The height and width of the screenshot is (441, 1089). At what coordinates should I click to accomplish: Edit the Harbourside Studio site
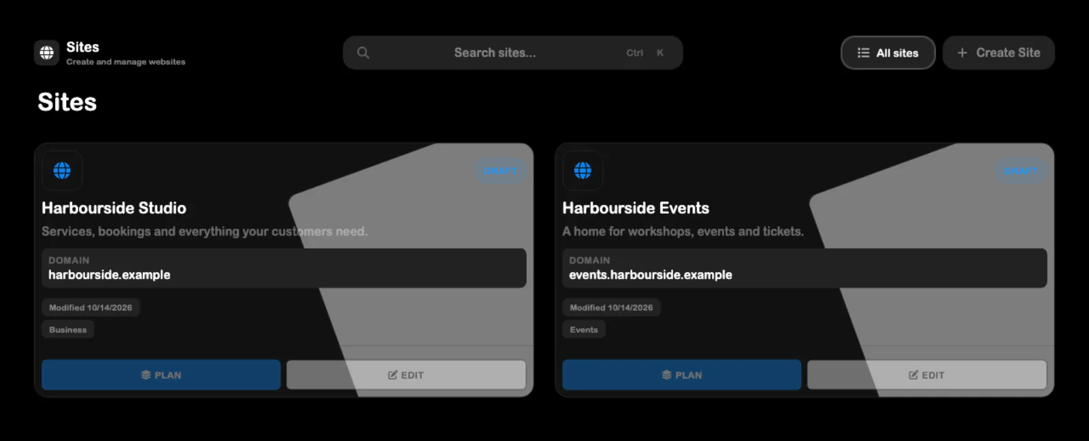tap(406, 375)
